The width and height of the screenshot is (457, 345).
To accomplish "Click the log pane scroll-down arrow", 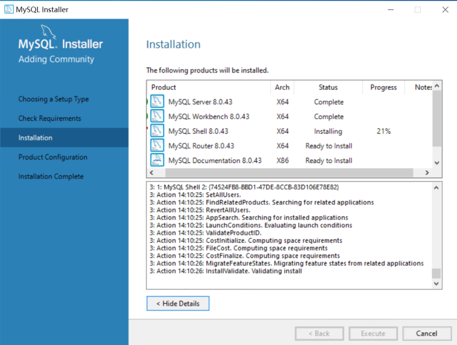I will [436, 284].
